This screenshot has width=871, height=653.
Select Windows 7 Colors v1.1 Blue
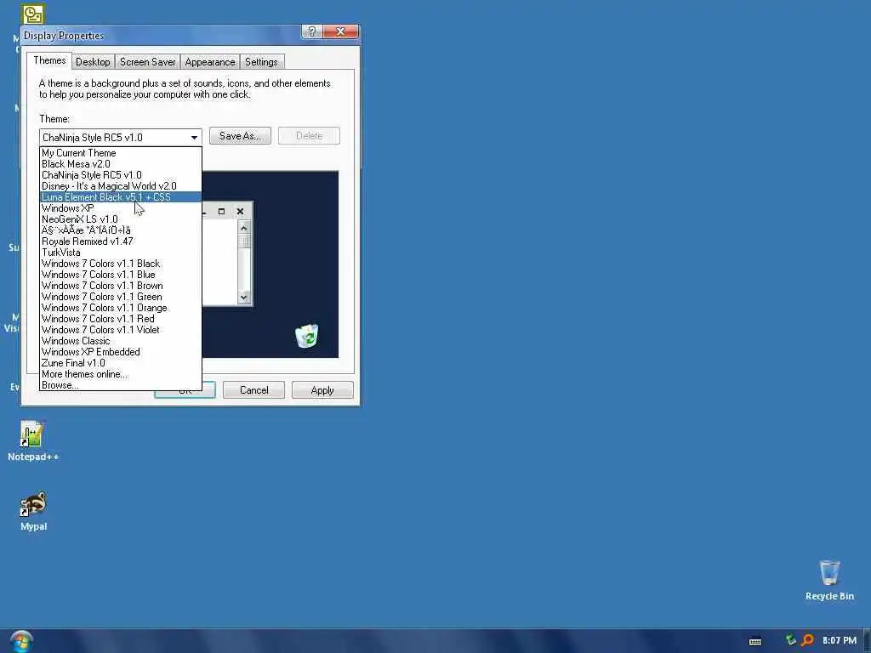(x=121, y=275)
